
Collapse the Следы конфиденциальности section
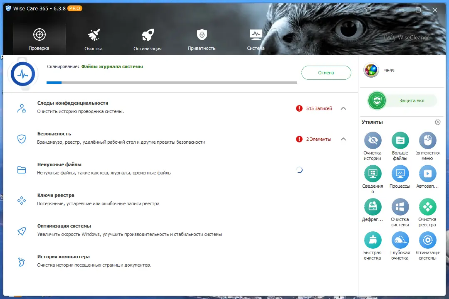click(x=343, y=108)
